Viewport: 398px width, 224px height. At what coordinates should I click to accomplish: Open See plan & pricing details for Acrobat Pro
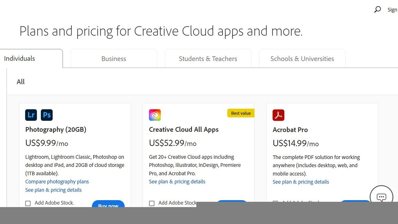(300, 182)
